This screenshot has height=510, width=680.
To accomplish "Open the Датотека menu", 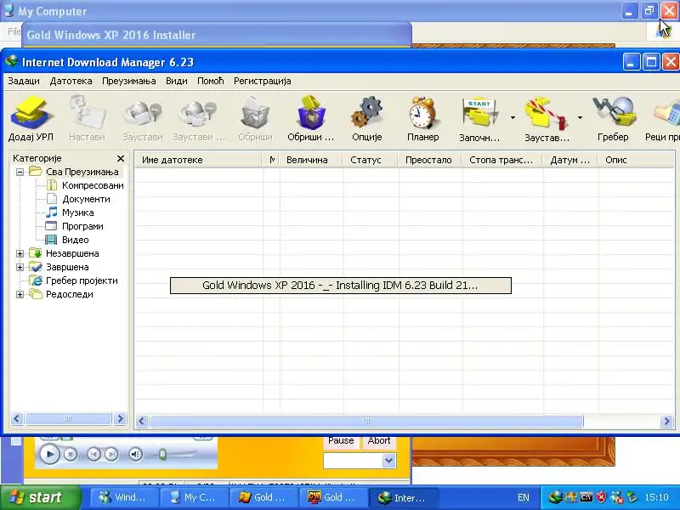I will click(71, 81).
